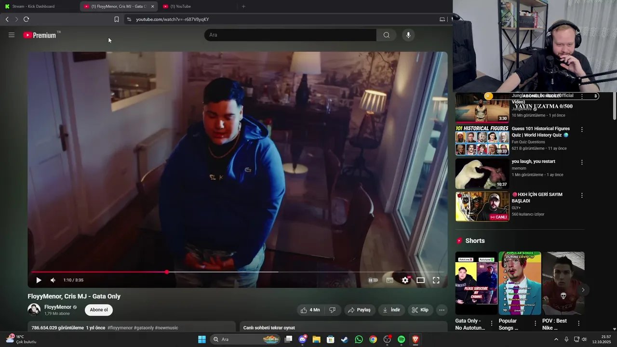Image resolution: width=617 pixels, height=347 pixels.
Task: Show next Shorts with chevron arrow
Action: tap(583, 290)
